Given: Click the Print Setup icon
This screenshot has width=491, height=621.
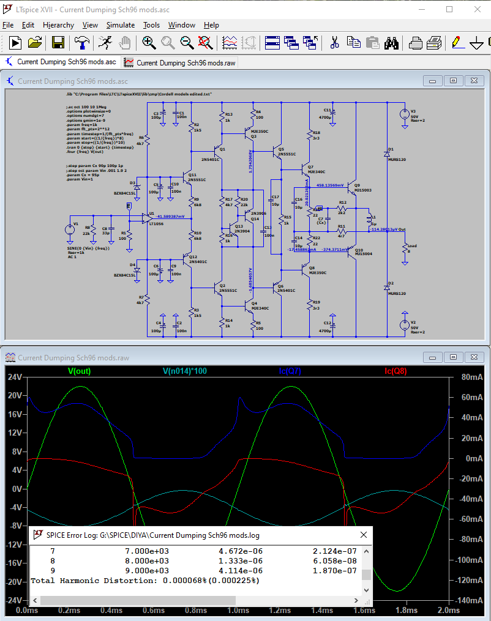Looking at the screenshot, I should (415, 43).
